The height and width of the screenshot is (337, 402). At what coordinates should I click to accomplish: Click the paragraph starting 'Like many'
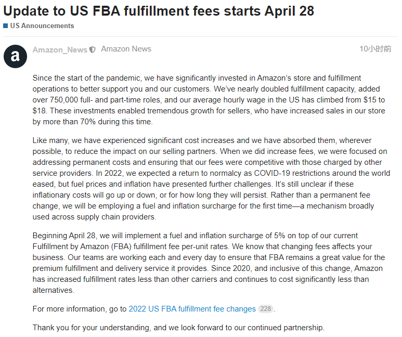click(x=211, y=178)
